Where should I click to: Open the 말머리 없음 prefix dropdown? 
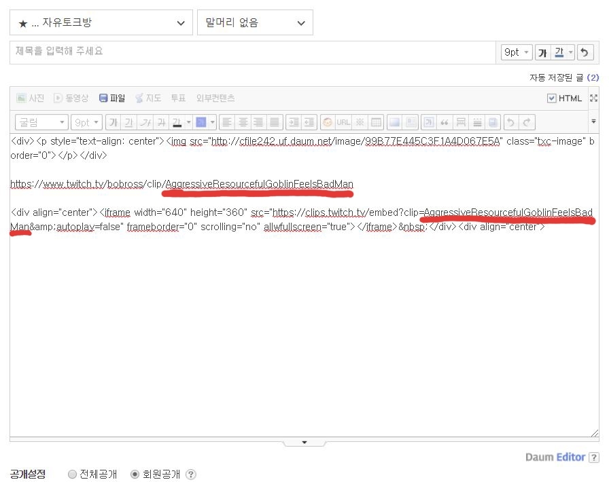pos(255,23)
